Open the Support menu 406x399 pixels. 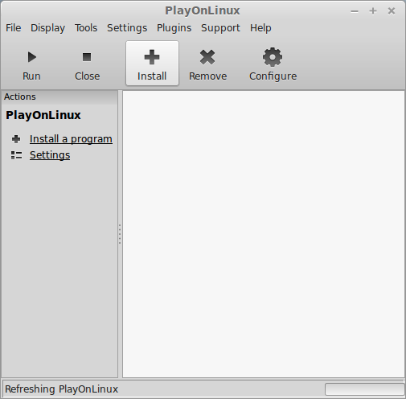(221, 28)
